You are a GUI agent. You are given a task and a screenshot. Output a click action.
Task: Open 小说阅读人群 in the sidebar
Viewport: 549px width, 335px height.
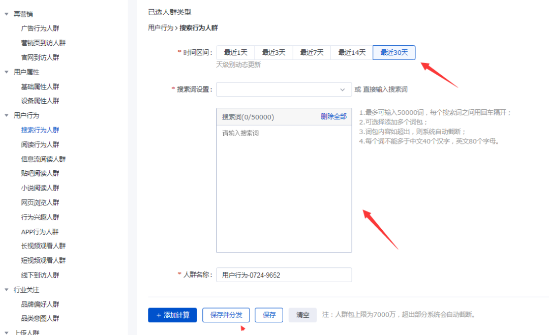click(40, 188)
